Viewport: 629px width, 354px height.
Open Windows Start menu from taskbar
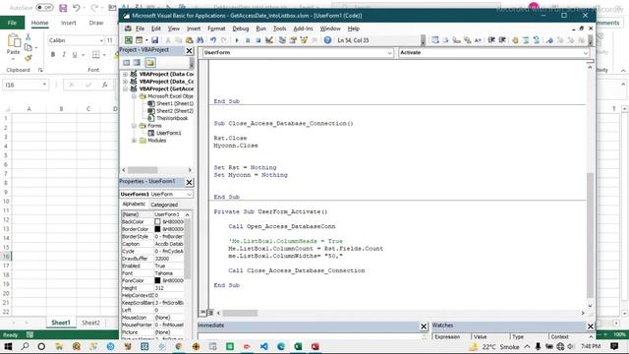[x=8, y=346]
